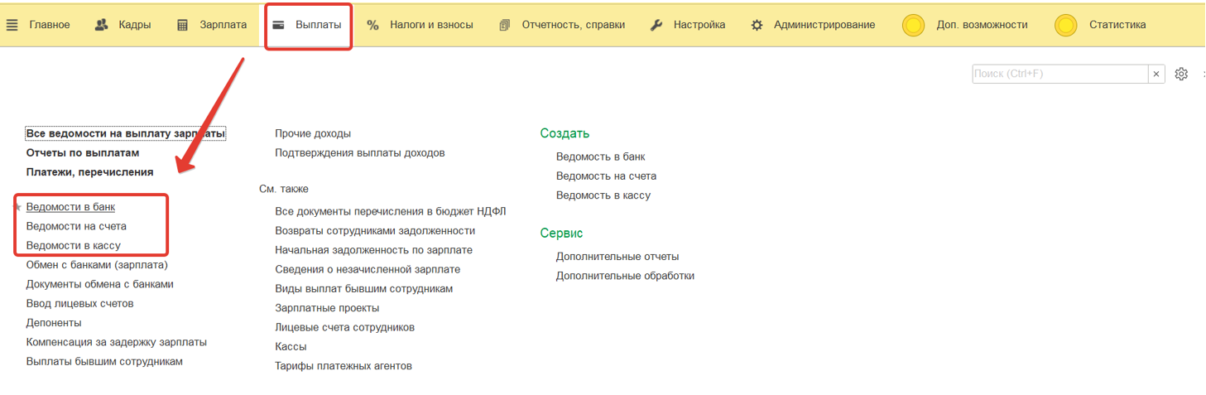The image size is (1206, 395).
Task: Click the calculator icon for Зарплата
Action: (x=183, y=25)
